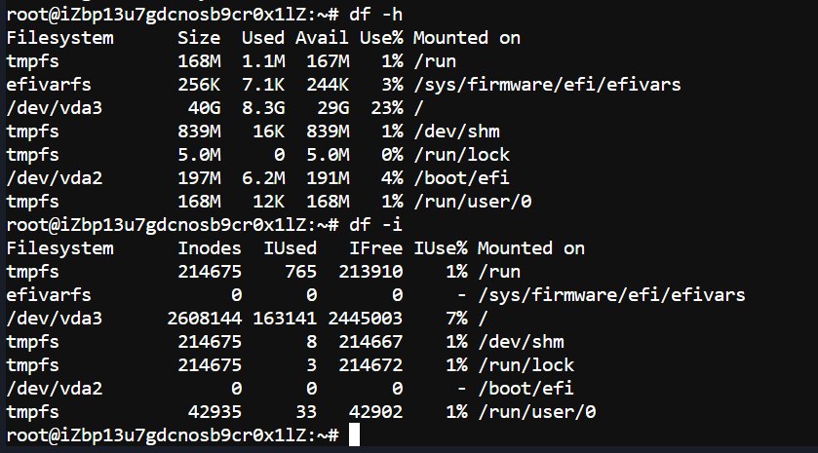Click the 'IFree' column header
This screenshot has height=453, width=818.
[x=375, y=248]
